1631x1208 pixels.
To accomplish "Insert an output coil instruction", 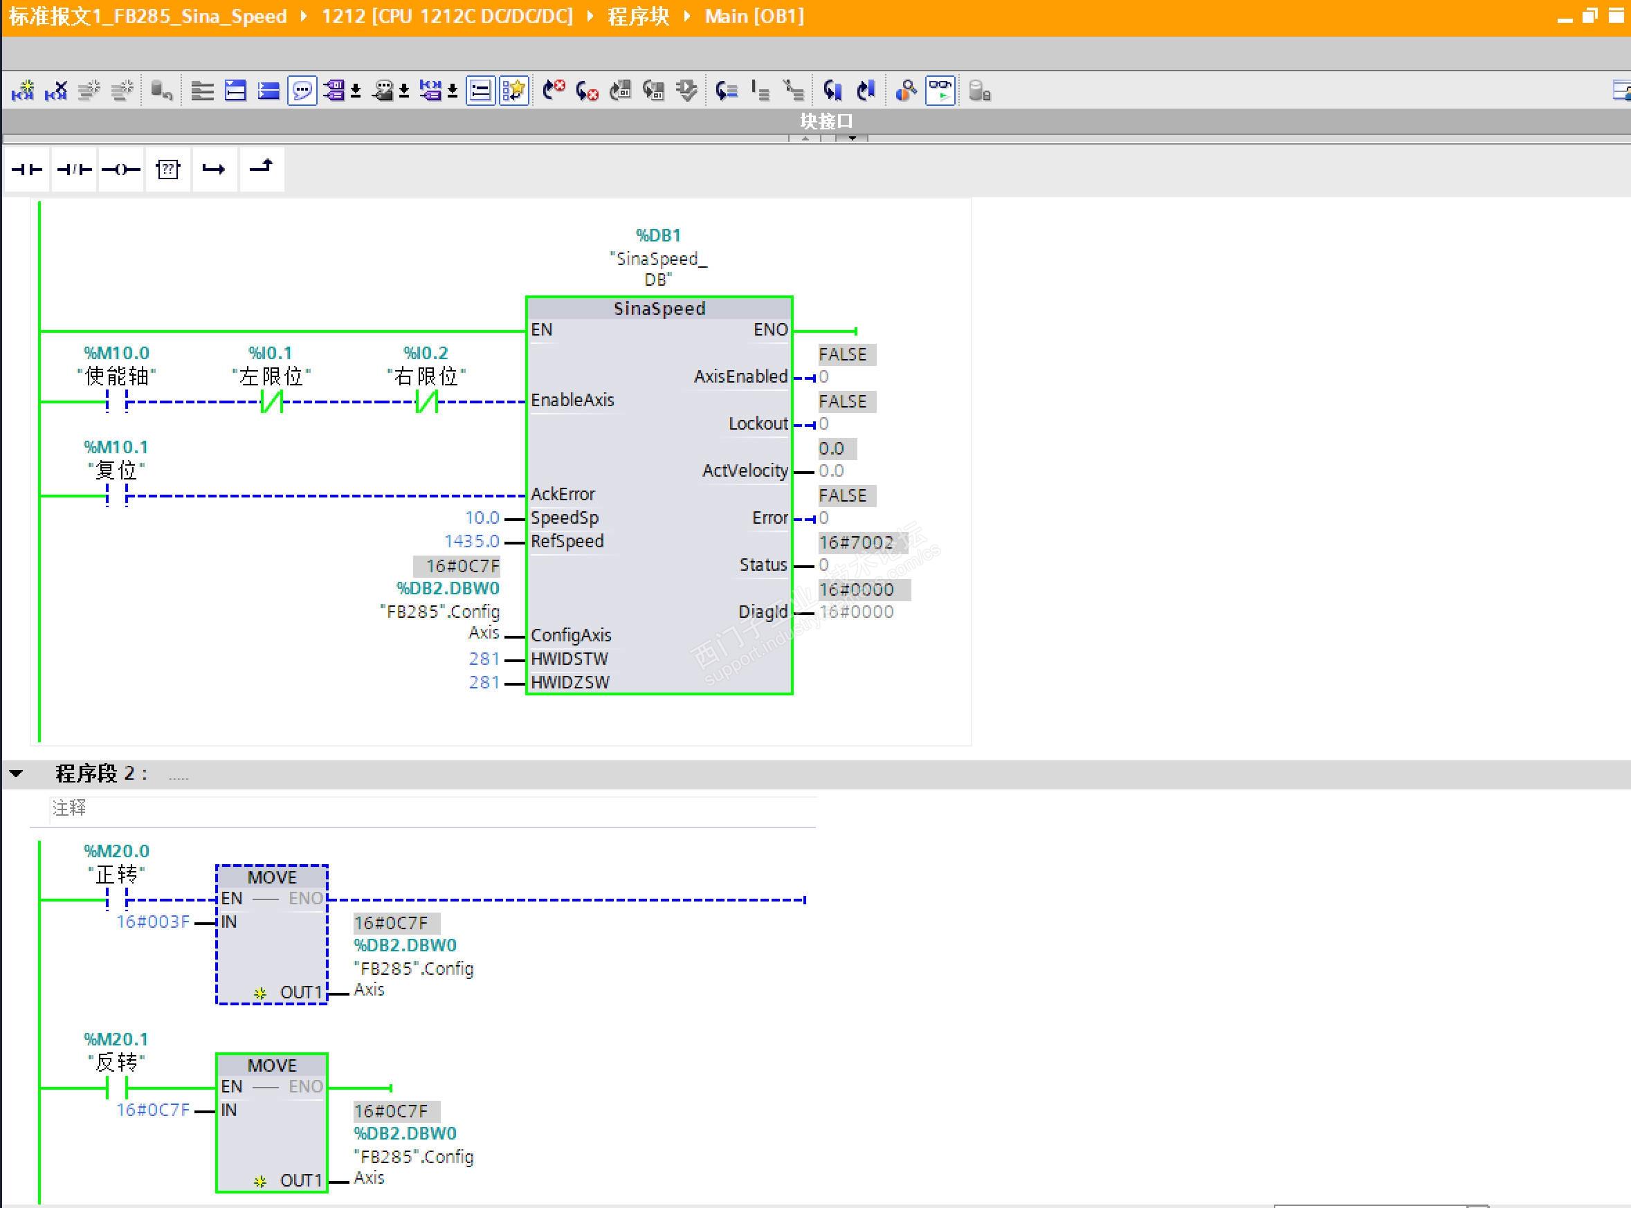I will point(120,170).
